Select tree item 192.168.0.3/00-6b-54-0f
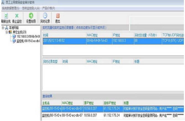185x121 pixels. click(28, 36)
